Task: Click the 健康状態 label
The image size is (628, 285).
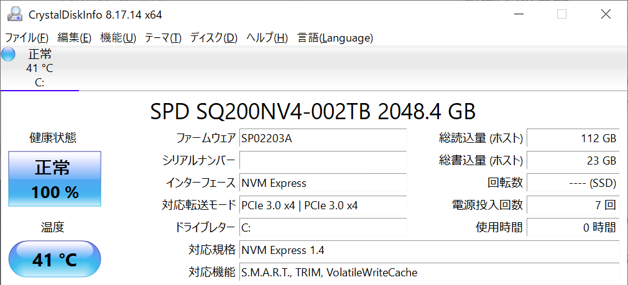Action: tap(53, 138)
